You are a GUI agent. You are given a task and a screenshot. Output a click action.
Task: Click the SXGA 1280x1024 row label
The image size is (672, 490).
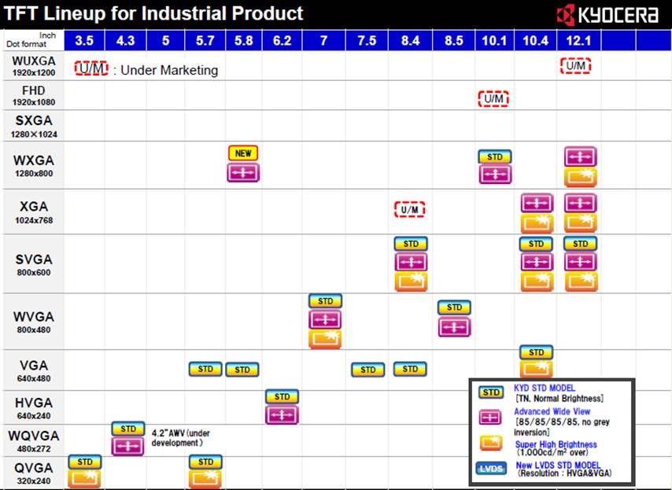(x=32, y=126)
